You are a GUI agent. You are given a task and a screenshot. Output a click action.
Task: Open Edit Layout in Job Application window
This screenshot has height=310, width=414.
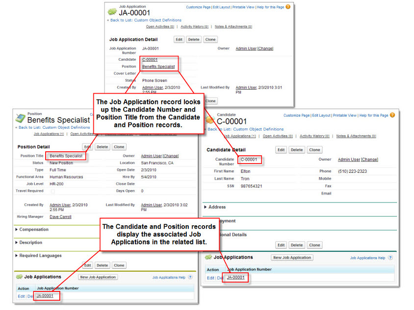[x=221, y=7]
